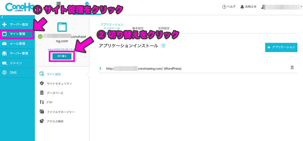Select the サーバー管理 server icon

point(4,53)
